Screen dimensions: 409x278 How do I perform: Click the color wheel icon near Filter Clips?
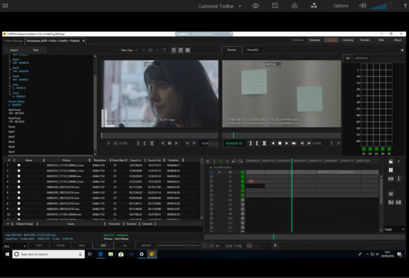(x=150, y=50)
